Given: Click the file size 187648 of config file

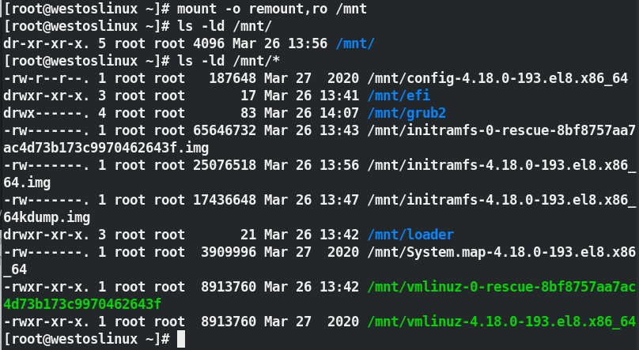Looking at the screenshot, I should pos(233,78).
